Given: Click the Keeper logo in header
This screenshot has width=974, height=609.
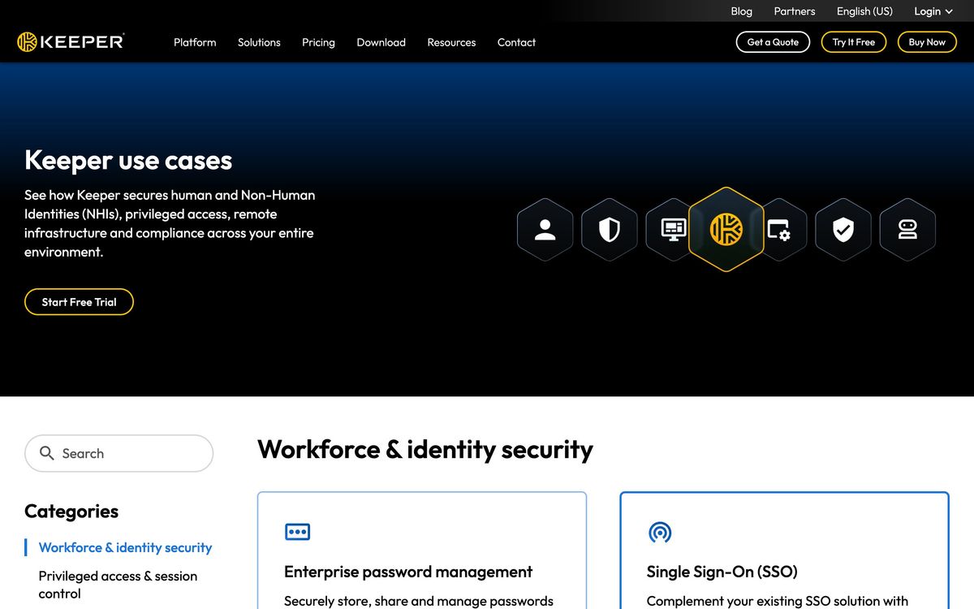Looking at the screenshot, I should coord(71,42).
